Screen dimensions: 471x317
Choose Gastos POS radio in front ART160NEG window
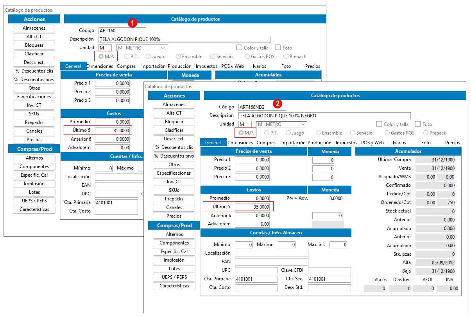pos(387,133)
